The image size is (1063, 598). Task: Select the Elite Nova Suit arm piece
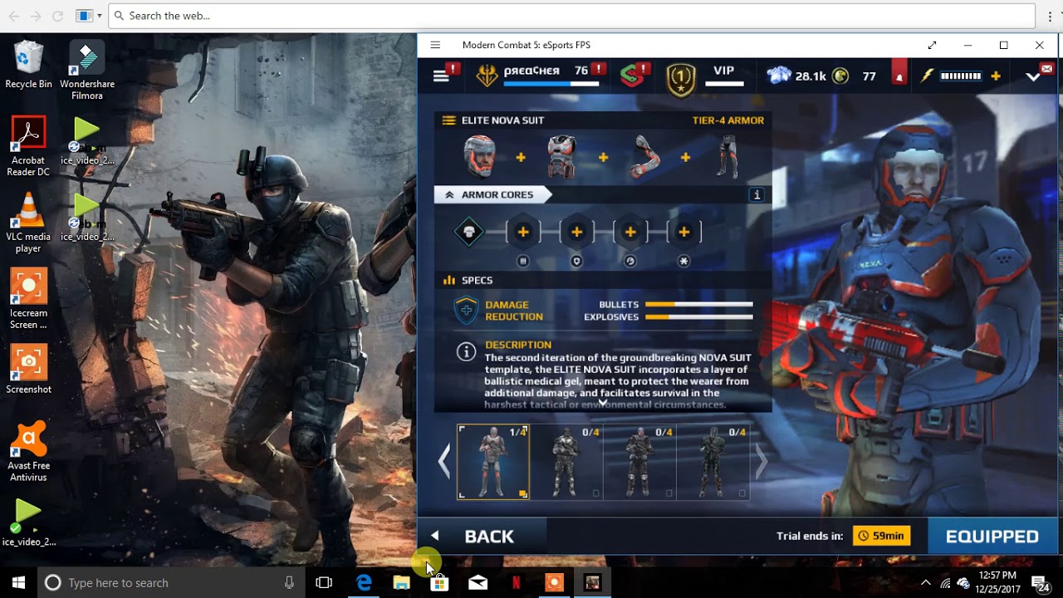(644, 156)
